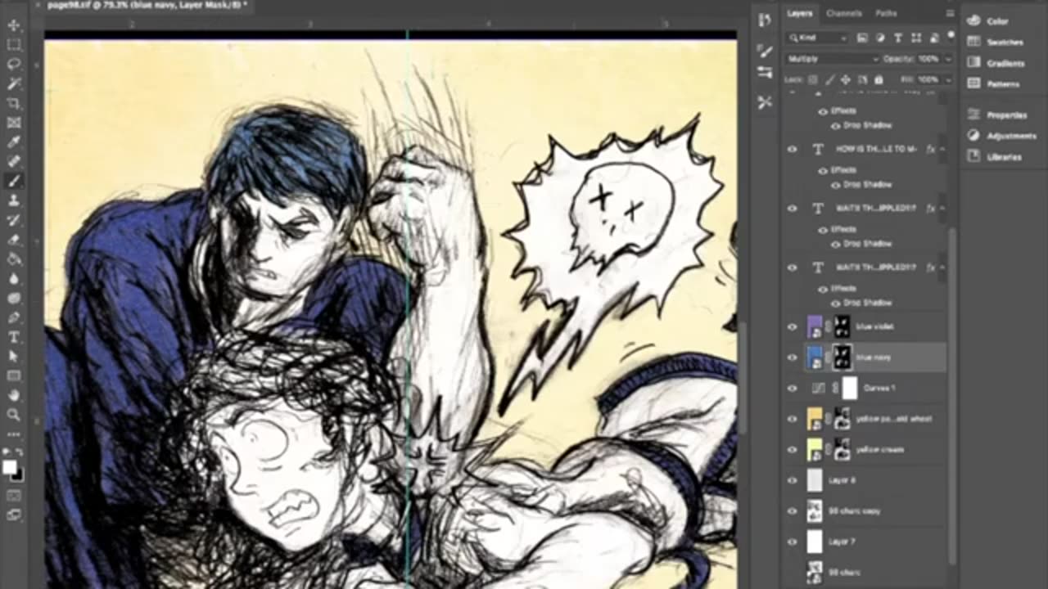Select the Zoom tool

click(x=14, y=416)
